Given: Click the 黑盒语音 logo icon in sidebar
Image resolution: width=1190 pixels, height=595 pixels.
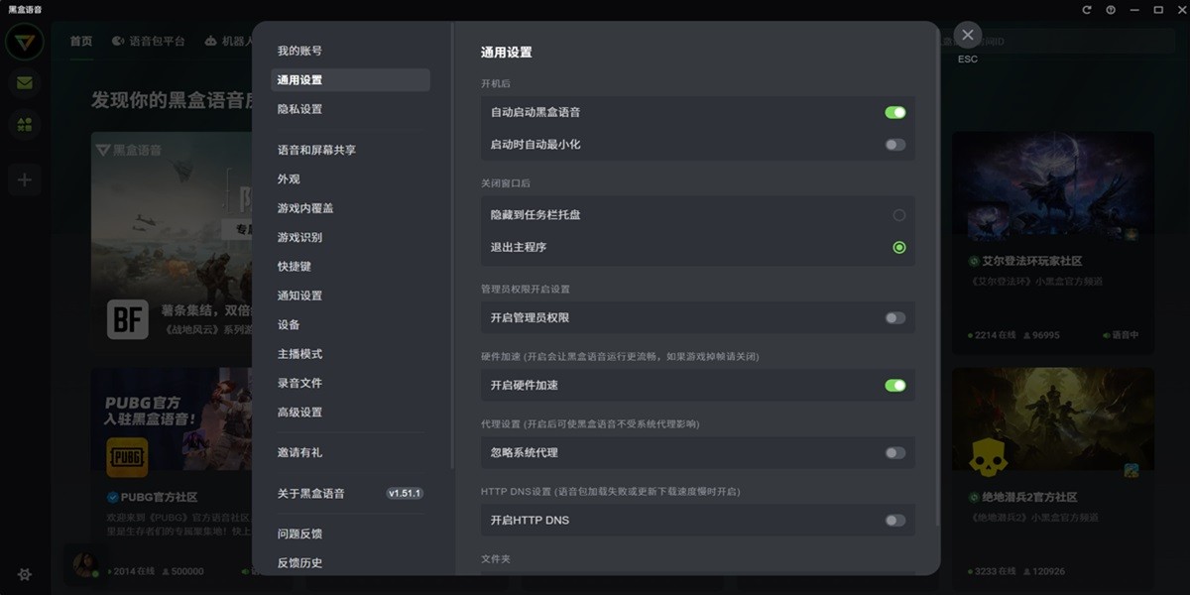Looking at the screenshot, I should tap(24, 41).
